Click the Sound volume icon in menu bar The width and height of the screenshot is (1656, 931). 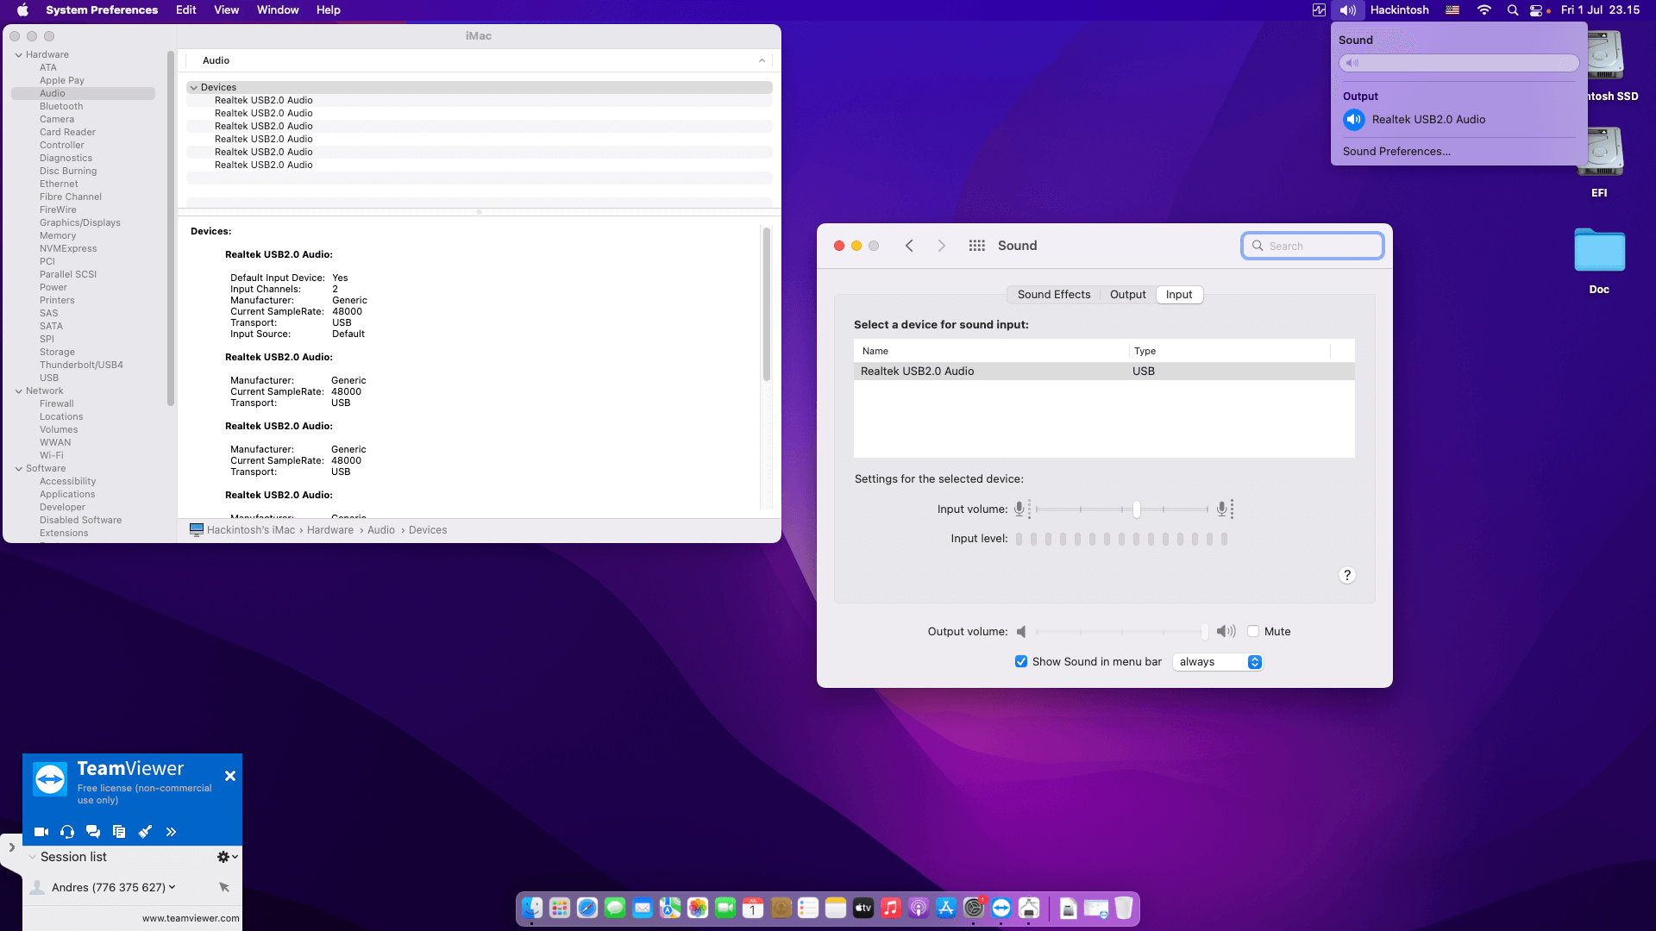[1348, 10]
